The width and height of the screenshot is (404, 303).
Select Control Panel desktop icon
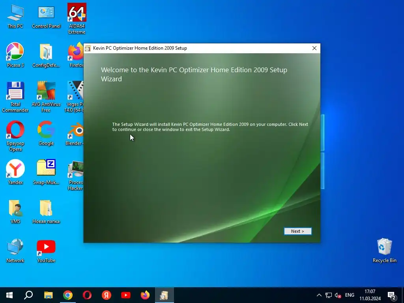(x=46, y=17)
